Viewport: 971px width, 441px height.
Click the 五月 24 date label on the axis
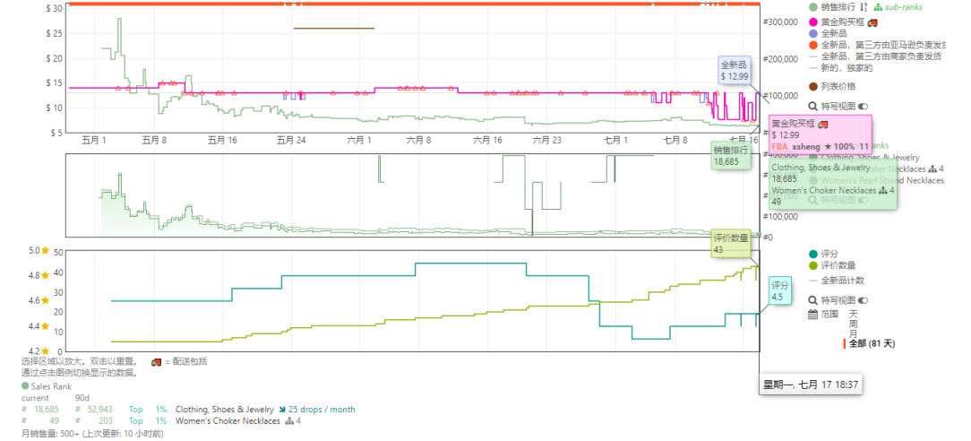coord(291,141)
